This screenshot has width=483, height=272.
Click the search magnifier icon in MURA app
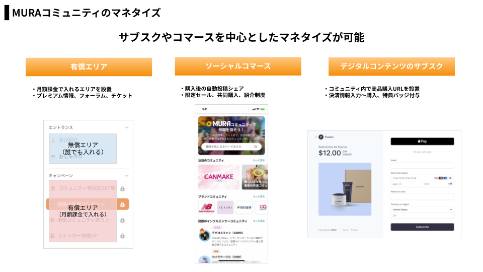click(x=256, y=147)
